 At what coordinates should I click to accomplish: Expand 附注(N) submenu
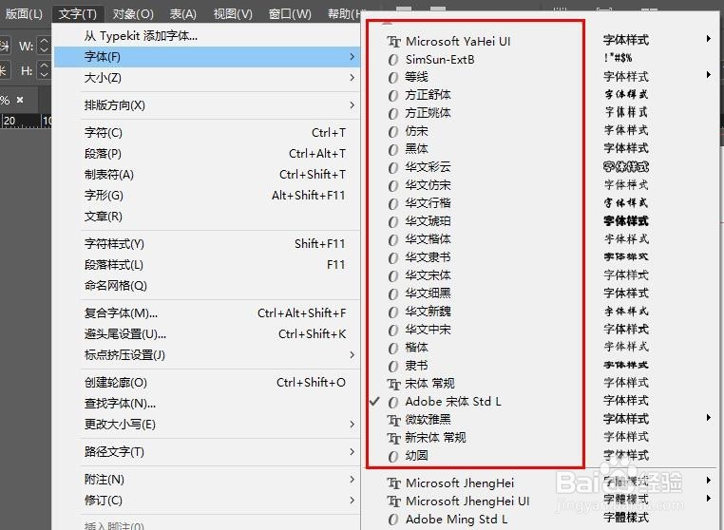pos(206,480)
